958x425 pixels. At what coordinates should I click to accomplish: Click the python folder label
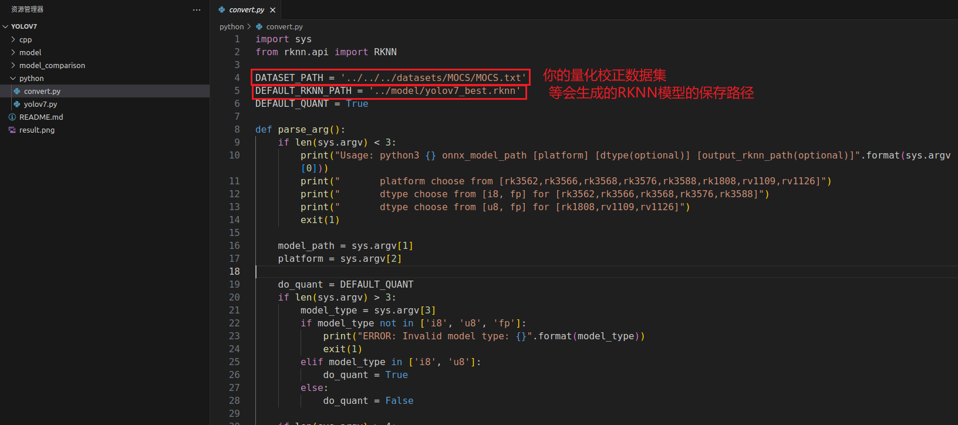click(x=31, y=78)
